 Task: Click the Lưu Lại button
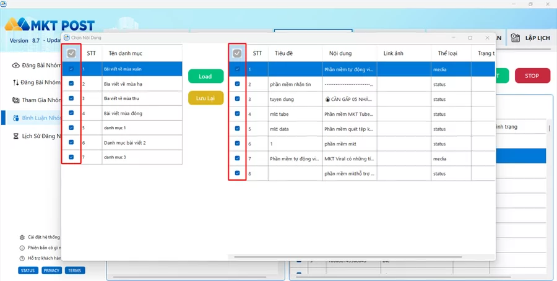(x=205, y=98)
